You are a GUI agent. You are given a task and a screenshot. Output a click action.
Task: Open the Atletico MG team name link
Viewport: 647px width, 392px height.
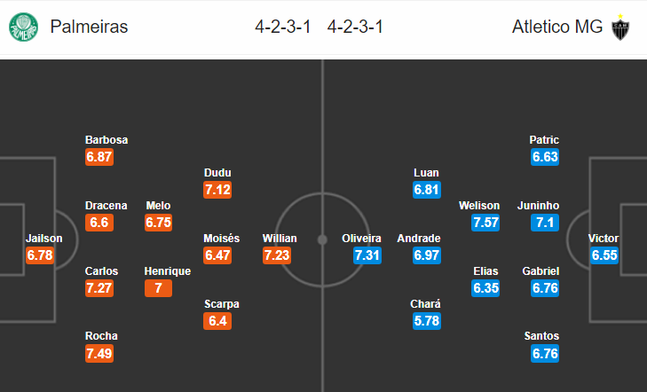pyautogui.click(x=557, y=27)
